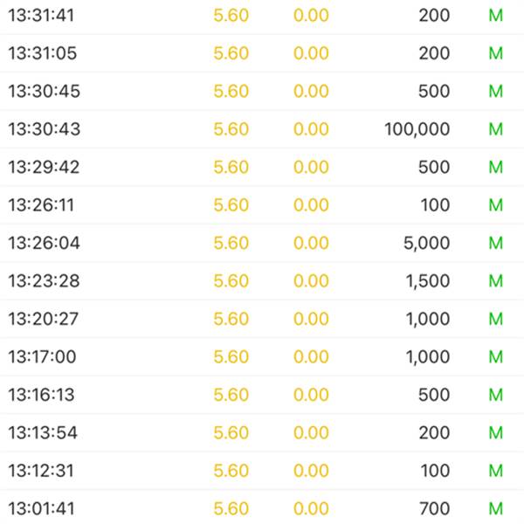
Task: Select the trade at 13:13:54
Action: (262, 432)
